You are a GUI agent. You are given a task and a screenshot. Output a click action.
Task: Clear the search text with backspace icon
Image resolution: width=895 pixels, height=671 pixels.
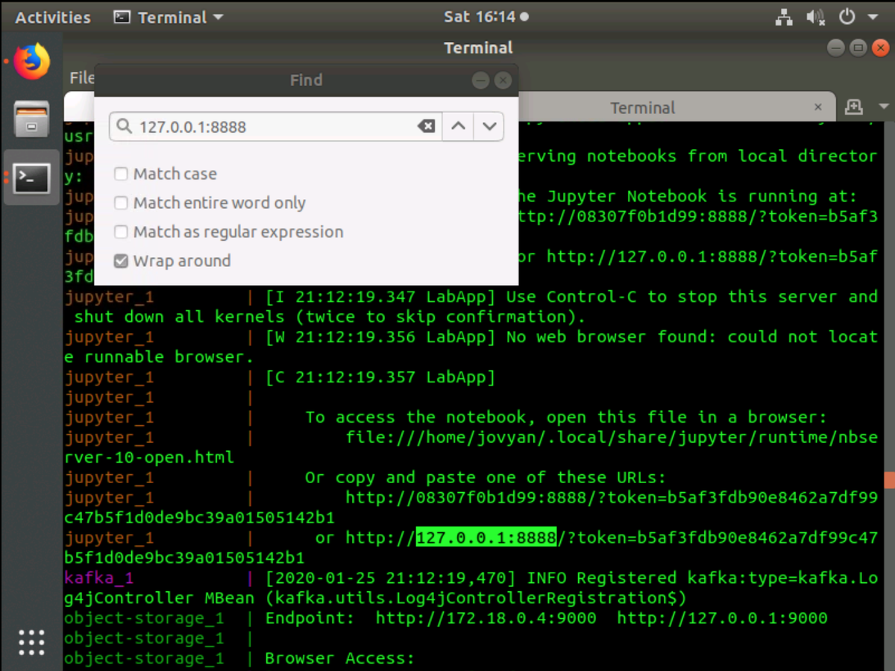tap(425, 126)
